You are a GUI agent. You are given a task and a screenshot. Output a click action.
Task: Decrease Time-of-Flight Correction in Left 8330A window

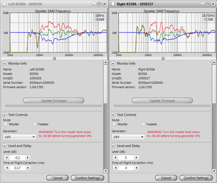point(7,168)
